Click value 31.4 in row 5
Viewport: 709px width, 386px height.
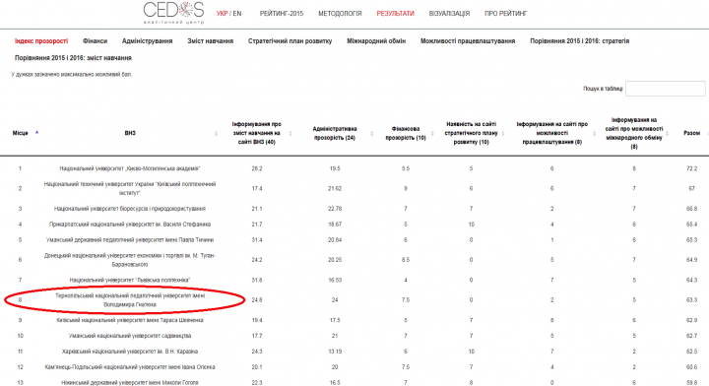point(257,240)
